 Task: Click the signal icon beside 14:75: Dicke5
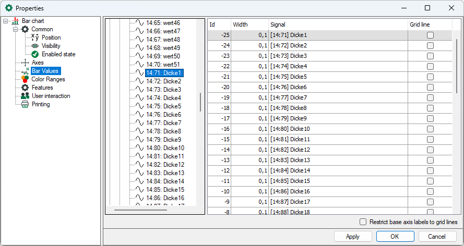[x=139, y=106]
